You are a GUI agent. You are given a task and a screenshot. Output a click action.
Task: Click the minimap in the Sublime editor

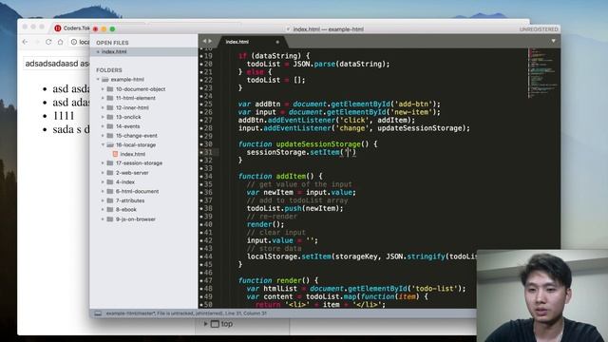(542, 74)
